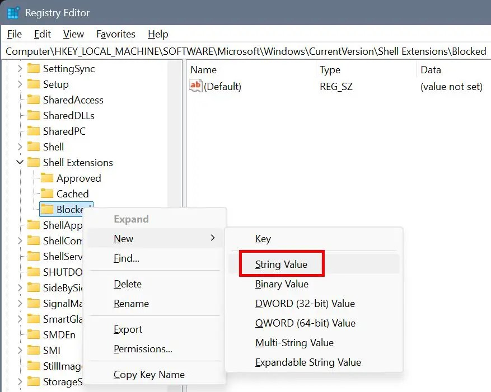Choose Rename from the context menu
This screenshot has height=392, width=491.
click(155, 304)
